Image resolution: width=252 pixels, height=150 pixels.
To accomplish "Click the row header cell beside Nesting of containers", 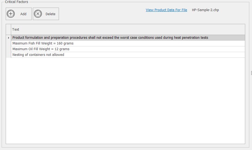I will [x=8, y=55].
